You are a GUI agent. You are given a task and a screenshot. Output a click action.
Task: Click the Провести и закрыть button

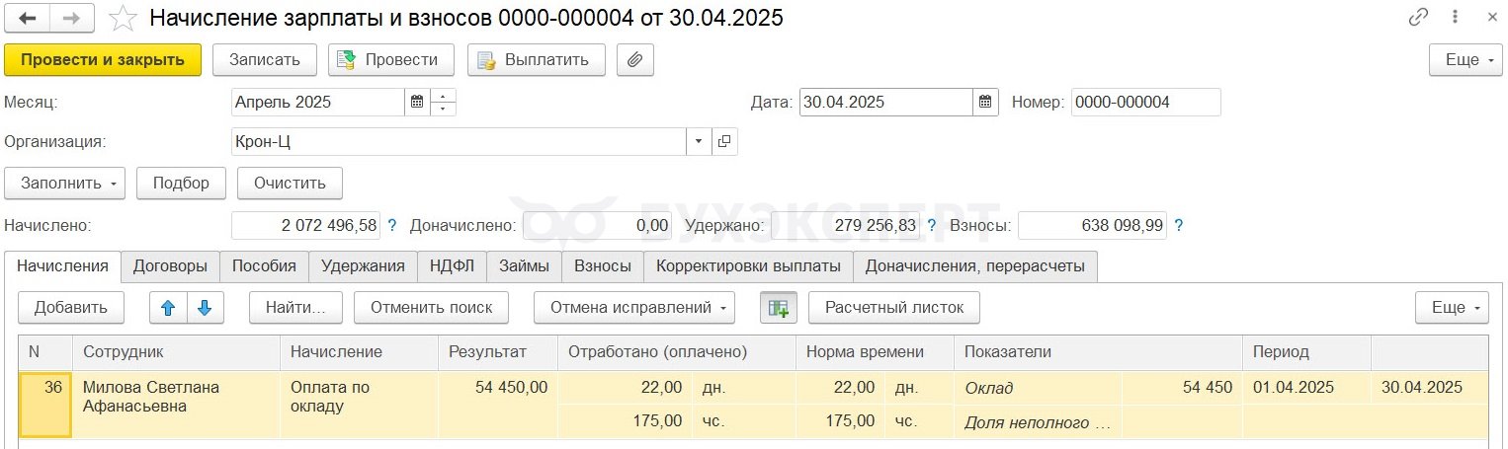[x=103, y=59]
